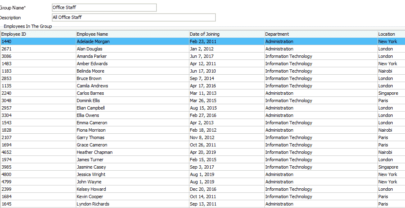The width and height of the screenshot is (405, 208).
Task: Click the Nov 8, 2012 date cell
Action: point(227,137)
